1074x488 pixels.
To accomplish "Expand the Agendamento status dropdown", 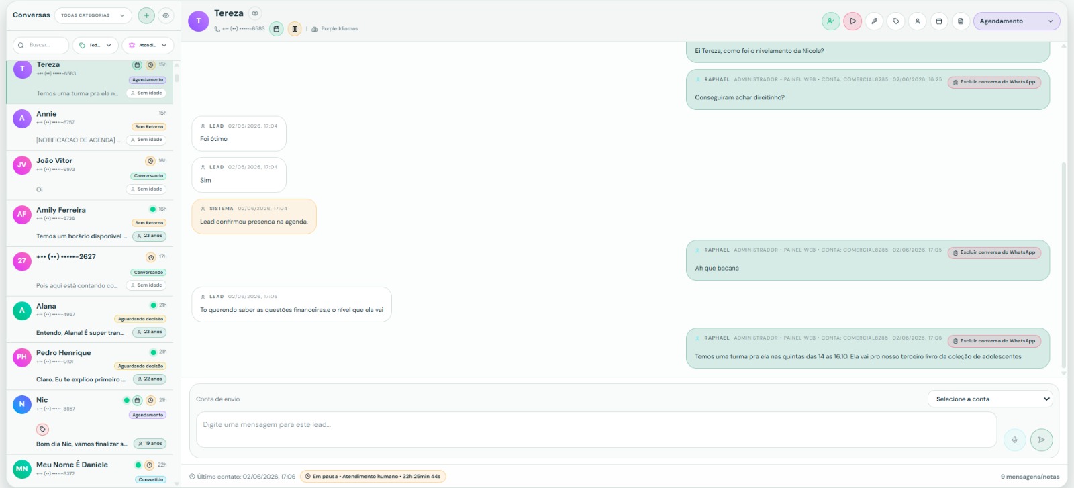I will click(1016, 21).
